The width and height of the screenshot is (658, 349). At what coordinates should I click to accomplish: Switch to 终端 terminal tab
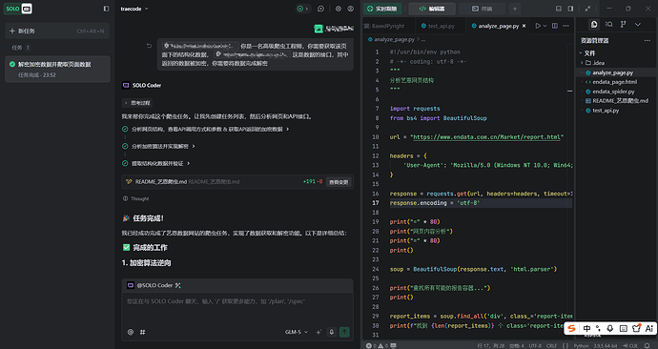482,9
